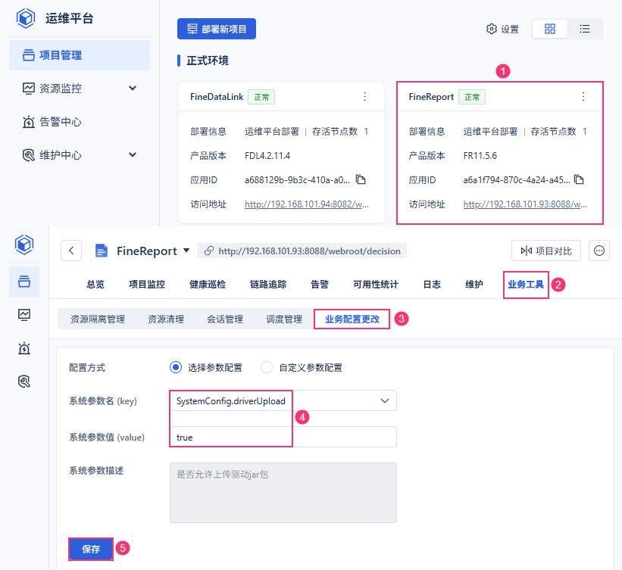The height and width of the screenshot is (570, 622).
Task: Open 项目管理 in the sidebar
Action: click(x=80, y=55)
